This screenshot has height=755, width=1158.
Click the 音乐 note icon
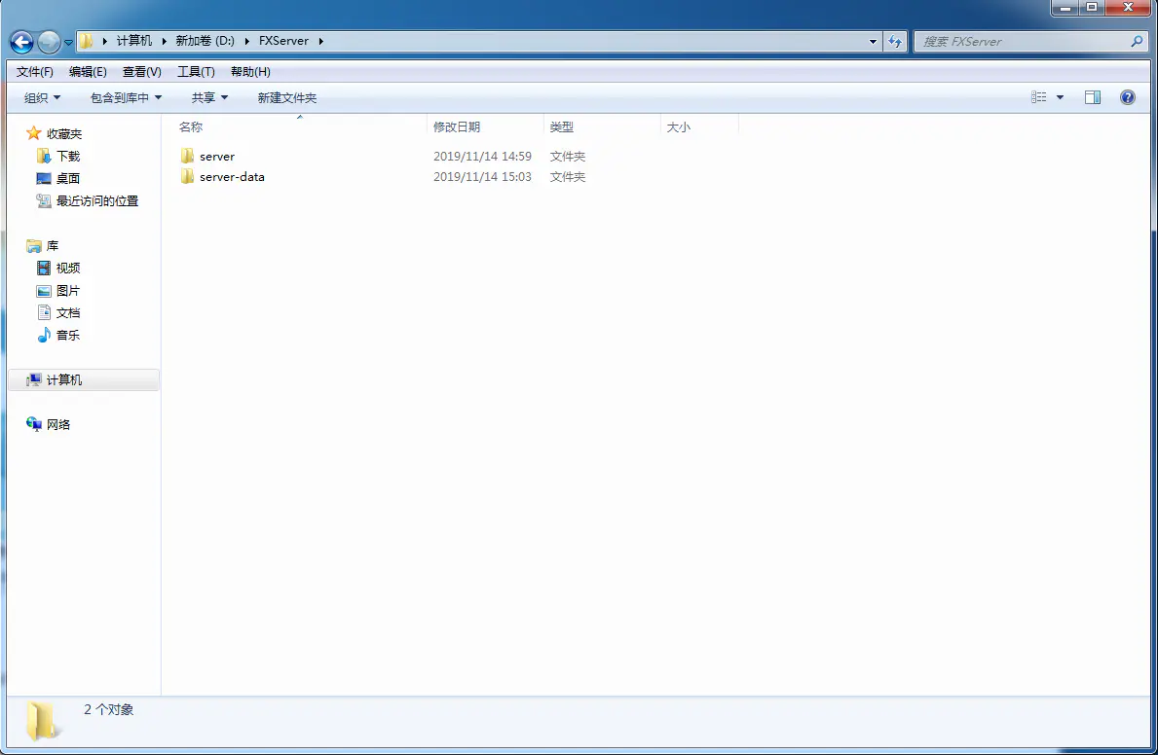point(44,335)
